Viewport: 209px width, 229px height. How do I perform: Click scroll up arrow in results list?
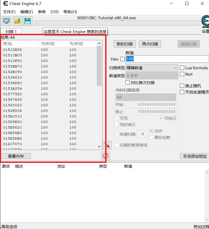point(99,43)
